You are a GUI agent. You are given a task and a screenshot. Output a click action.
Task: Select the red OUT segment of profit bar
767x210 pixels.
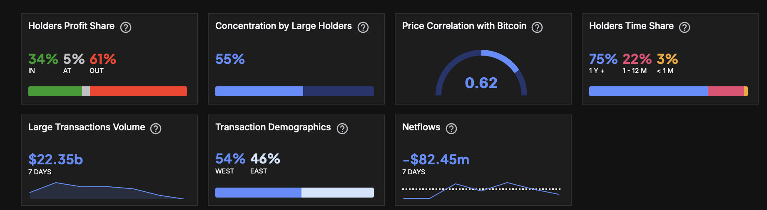point(138,91)
